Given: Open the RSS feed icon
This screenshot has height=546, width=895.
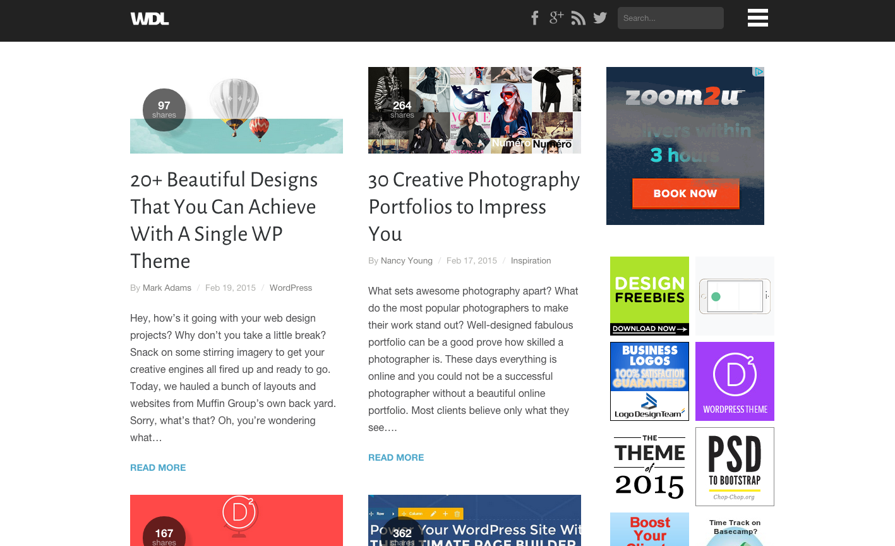Looking at the screenshot, I should point(578,18).
